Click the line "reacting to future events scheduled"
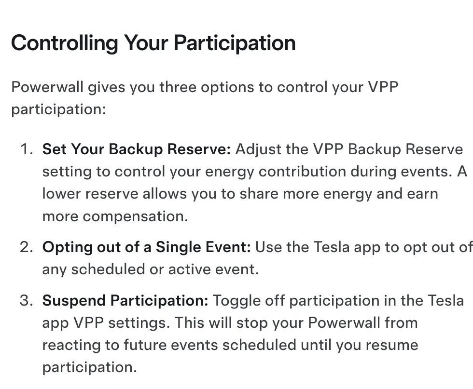The width and height of the screenshot is (473, 389). pyautogui.click(x=230, y=345)
